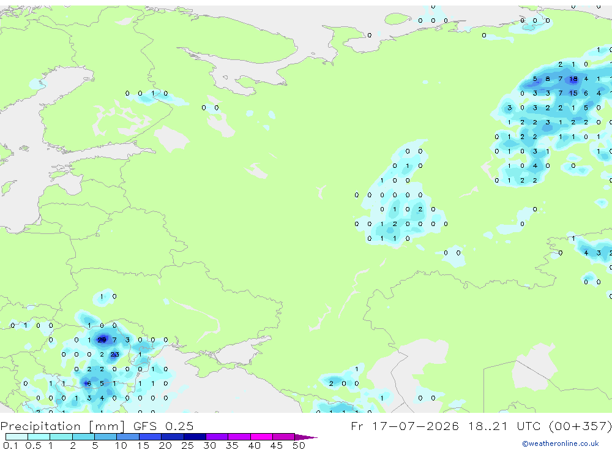This screenshot has width=612, height=449.
Task: Click the '18' precipitation value on map
Action: (x=573, y=79)
